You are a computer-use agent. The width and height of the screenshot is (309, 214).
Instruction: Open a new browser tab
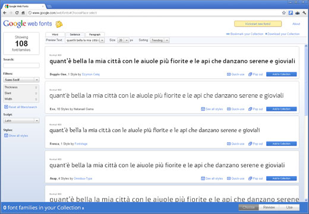click(49, 7)
